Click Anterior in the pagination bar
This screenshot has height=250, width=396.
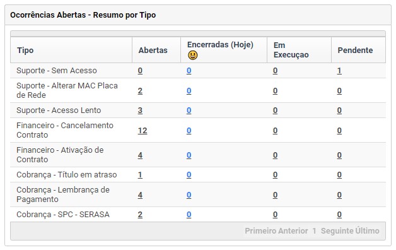[292, 231]
